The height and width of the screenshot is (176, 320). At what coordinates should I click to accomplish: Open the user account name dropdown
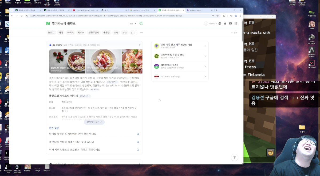tap(213, 24)
